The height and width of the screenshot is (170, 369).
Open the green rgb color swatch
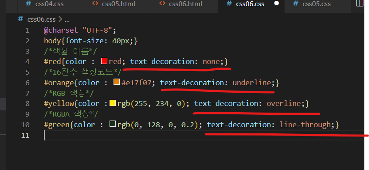(x=113, y=124)
